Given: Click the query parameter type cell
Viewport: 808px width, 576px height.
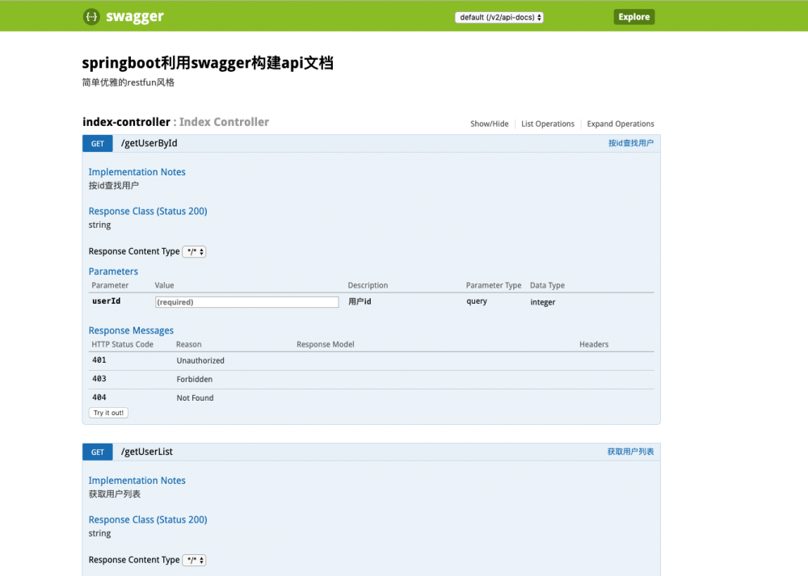Looking at the screenshot, I should coord(477,301).
